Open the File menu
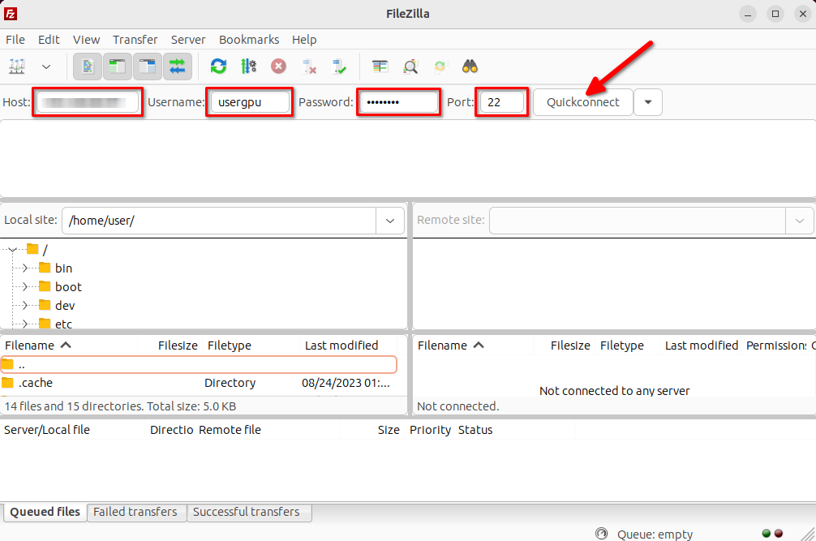The image size is (816, 541). (15, 40)
